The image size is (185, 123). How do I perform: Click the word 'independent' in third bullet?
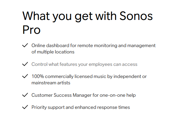coord(127,77)
